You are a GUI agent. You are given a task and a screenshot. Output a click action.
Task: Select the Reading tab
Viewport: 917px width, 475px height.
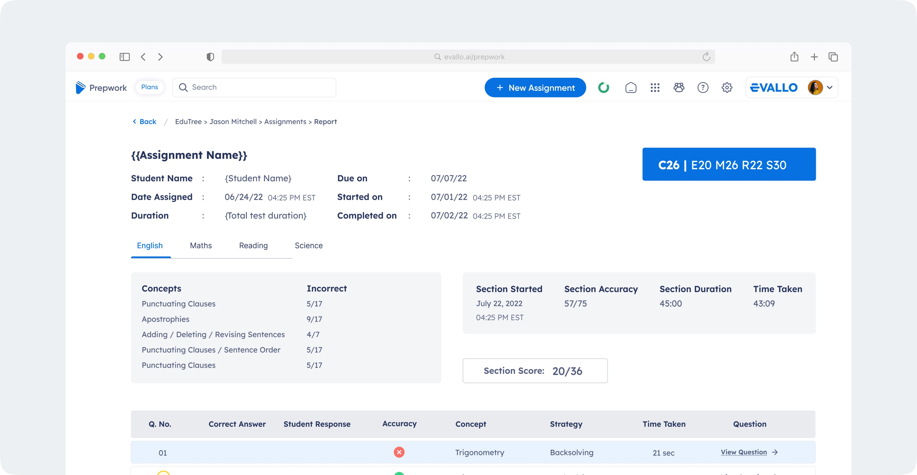pyautogui.click(x=253, y=246)
